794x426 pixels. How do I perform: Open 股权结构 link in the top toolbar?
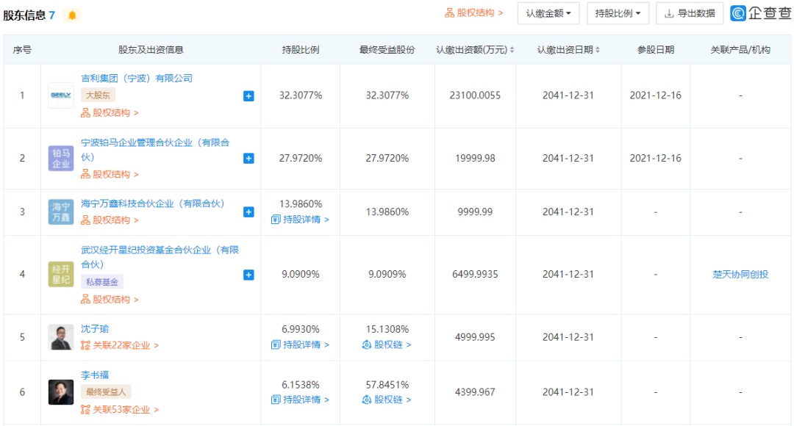pyautogui.click(x=474, y=13)
